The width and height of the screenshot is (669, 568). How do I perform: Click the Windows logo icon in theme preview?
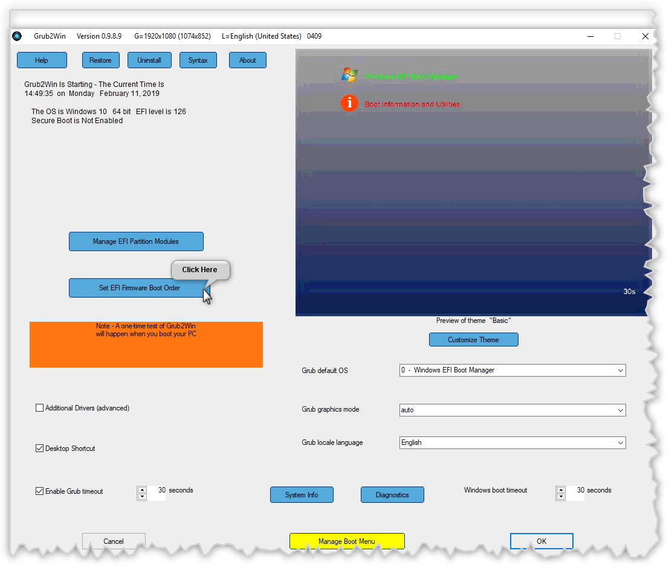click(349, 75)
